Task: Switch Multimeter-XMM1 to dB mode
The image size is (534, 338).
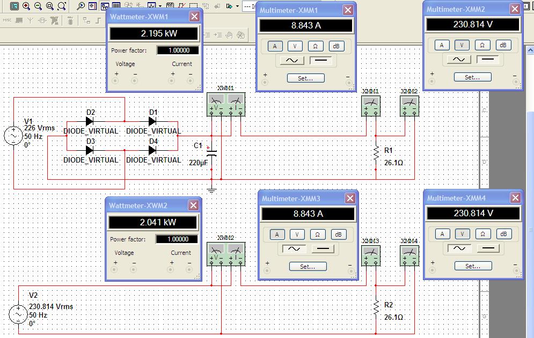Action: click(336, 46)
